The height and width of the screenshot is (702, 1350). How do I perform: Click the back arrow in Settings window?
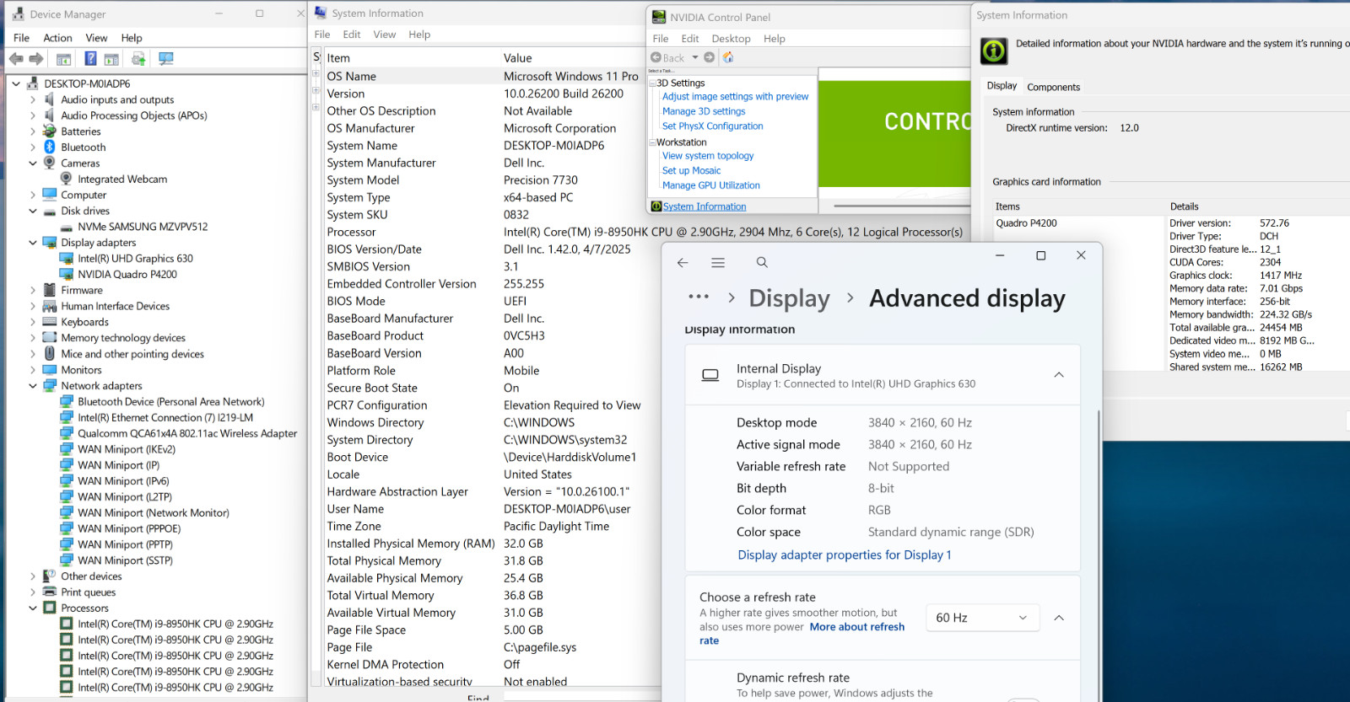tap(683, 263)
